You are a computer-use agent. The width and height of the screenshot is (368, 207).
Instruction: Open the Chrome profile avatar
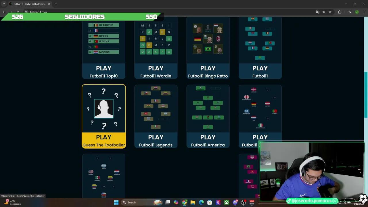pyautogui.click(x=357, y=12)
